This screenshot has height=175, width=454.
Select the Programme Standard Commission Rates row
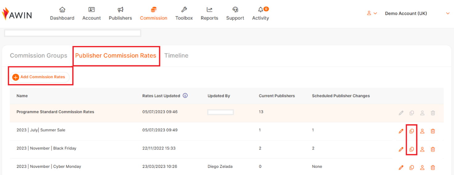[55, 112]
